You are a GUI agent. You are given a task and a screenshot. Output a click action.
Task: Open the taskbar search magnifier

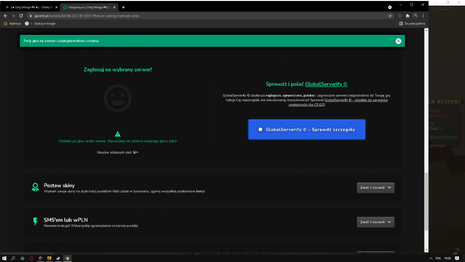[x=13, y=258]
